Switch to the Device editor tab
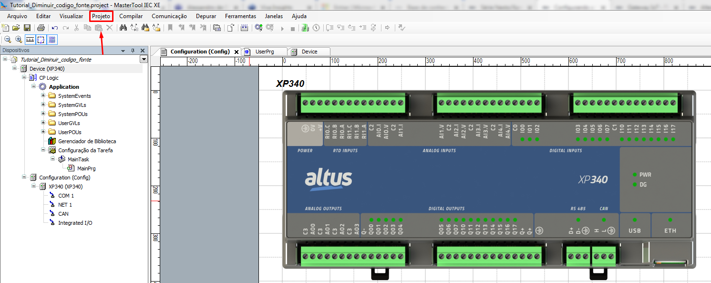Viewport: 711px width, 283px height. [x=309, y=52]
